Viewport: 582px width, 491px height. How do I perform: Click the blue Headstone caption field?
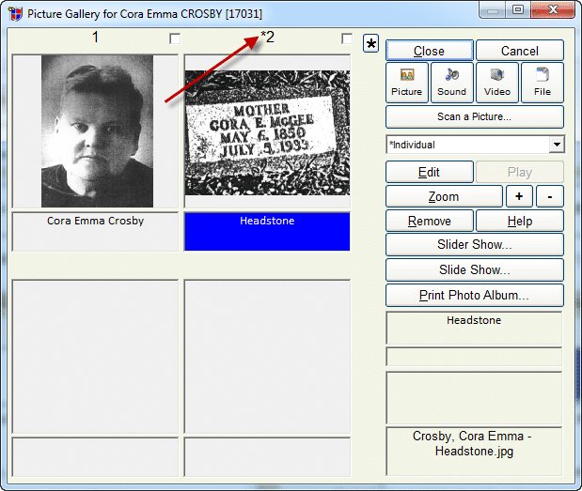267,231
